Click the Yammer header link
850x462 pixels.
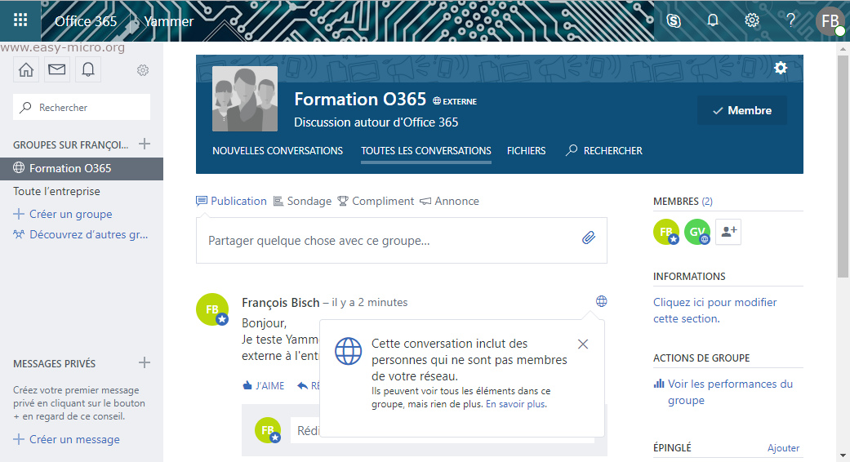(x=168, y=21)
